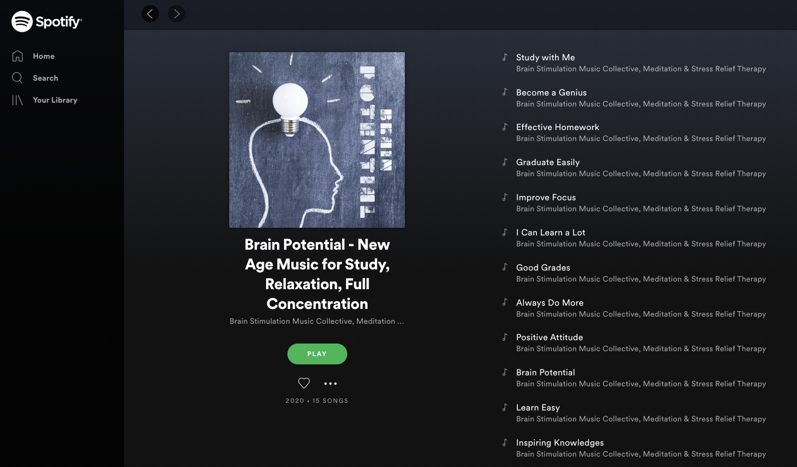Click music note icon beside Improve Focus
The image size is (797, 467).
505,197
